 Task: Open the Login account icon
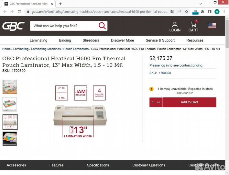[175, 27]
